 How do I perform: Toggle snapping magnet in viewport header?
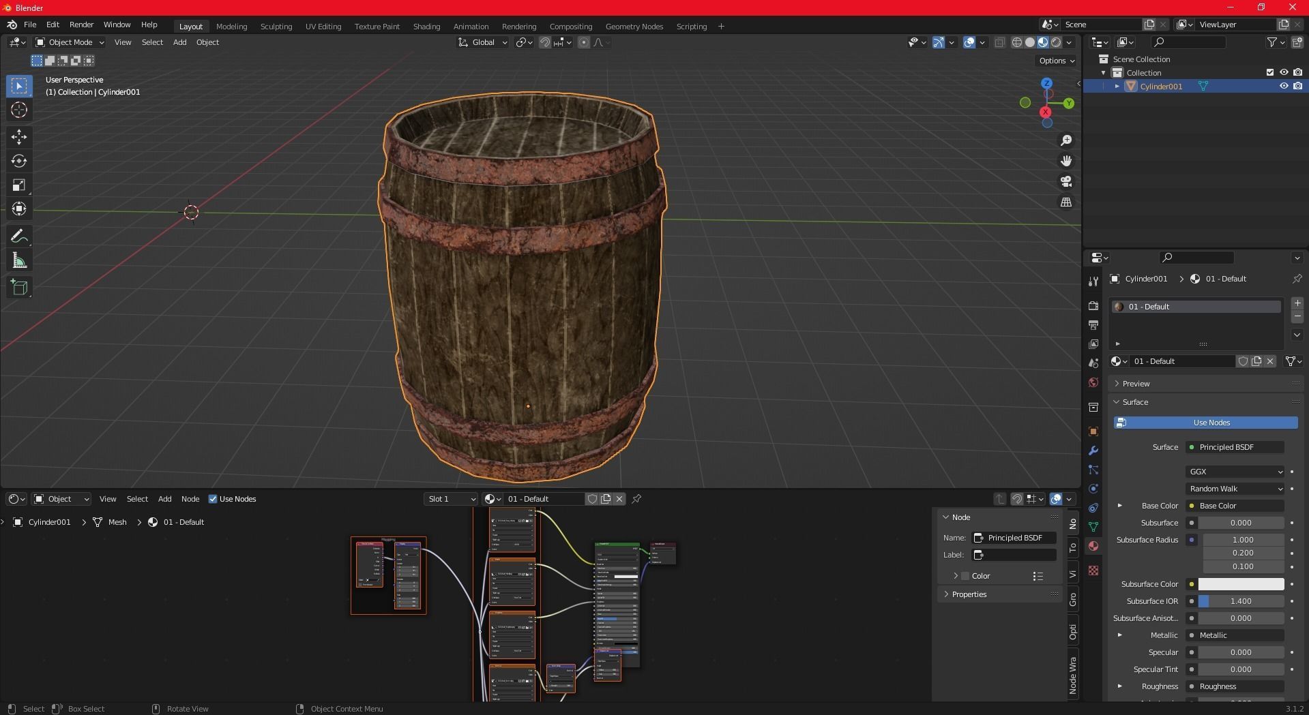click(544, 42)
